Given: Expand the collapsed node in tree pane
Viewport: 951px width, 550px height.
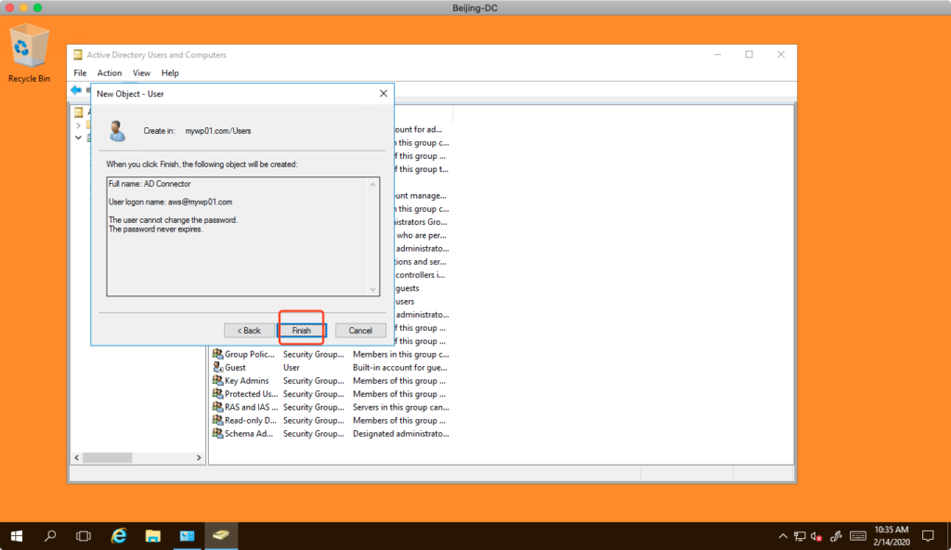Looking at the screenshot, I should pos(78,124).
